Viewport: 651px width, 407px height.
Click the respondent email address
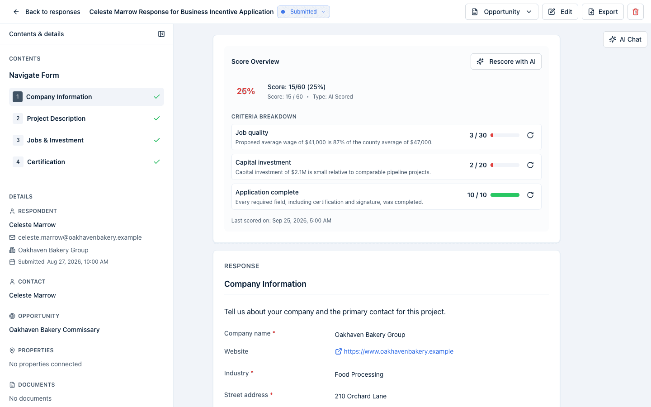point(80,237)
